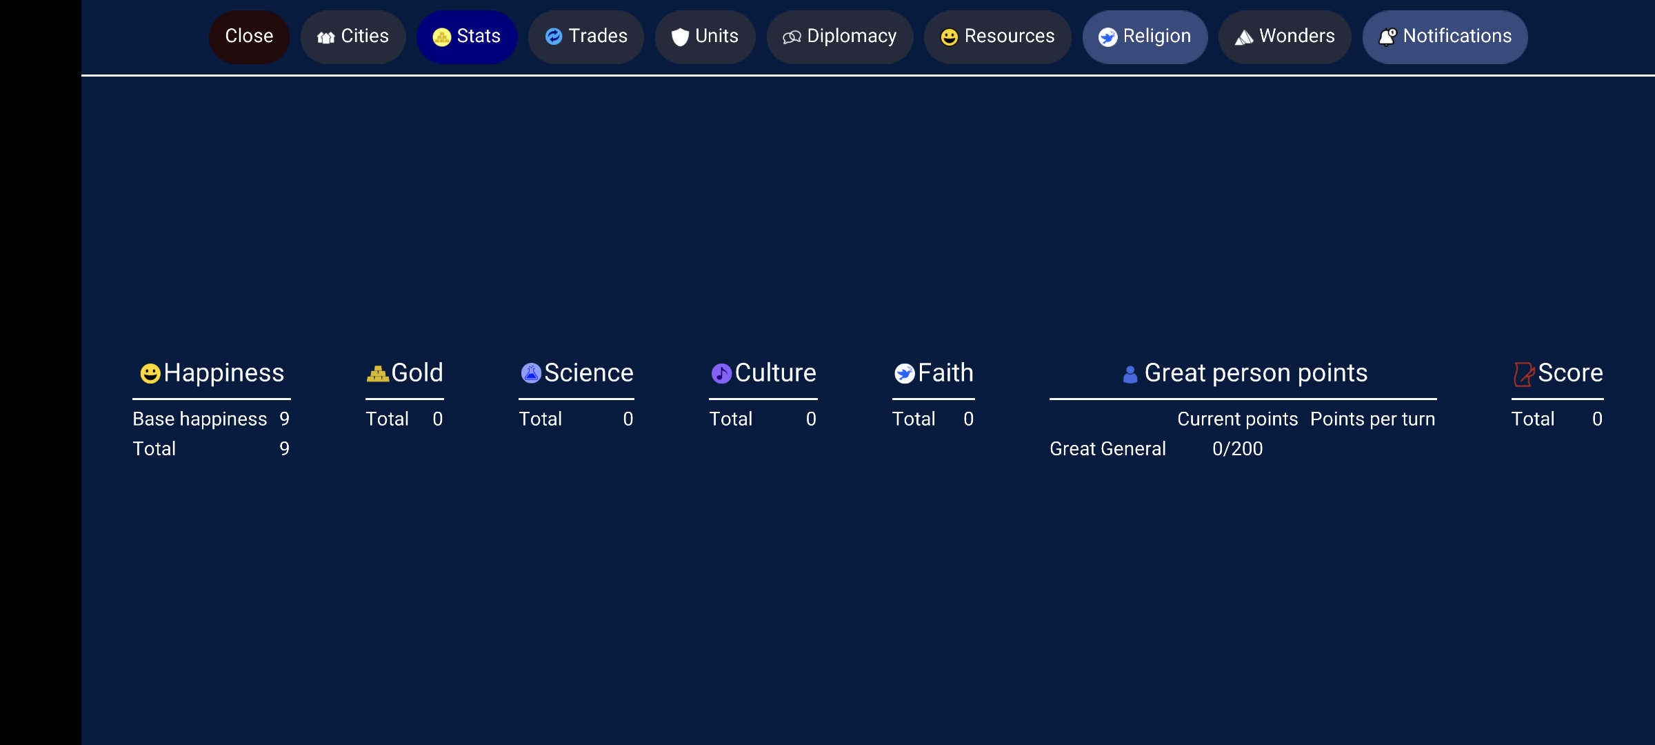Click the Score icon

coord(1523,374)
